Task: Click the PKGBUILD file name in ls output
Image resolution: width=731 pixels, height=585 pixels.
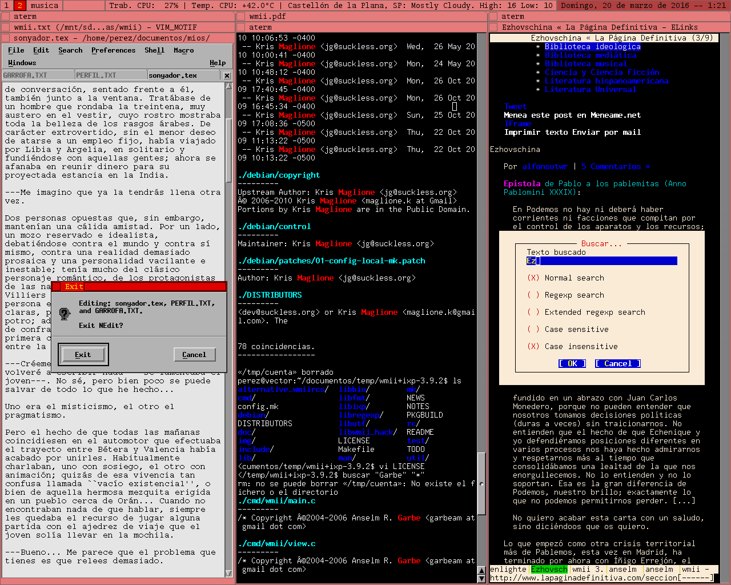Action: 425,415
